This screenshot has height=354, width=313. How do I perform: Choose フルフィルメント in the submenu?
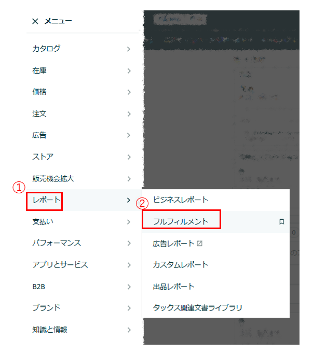coord(181,222)
